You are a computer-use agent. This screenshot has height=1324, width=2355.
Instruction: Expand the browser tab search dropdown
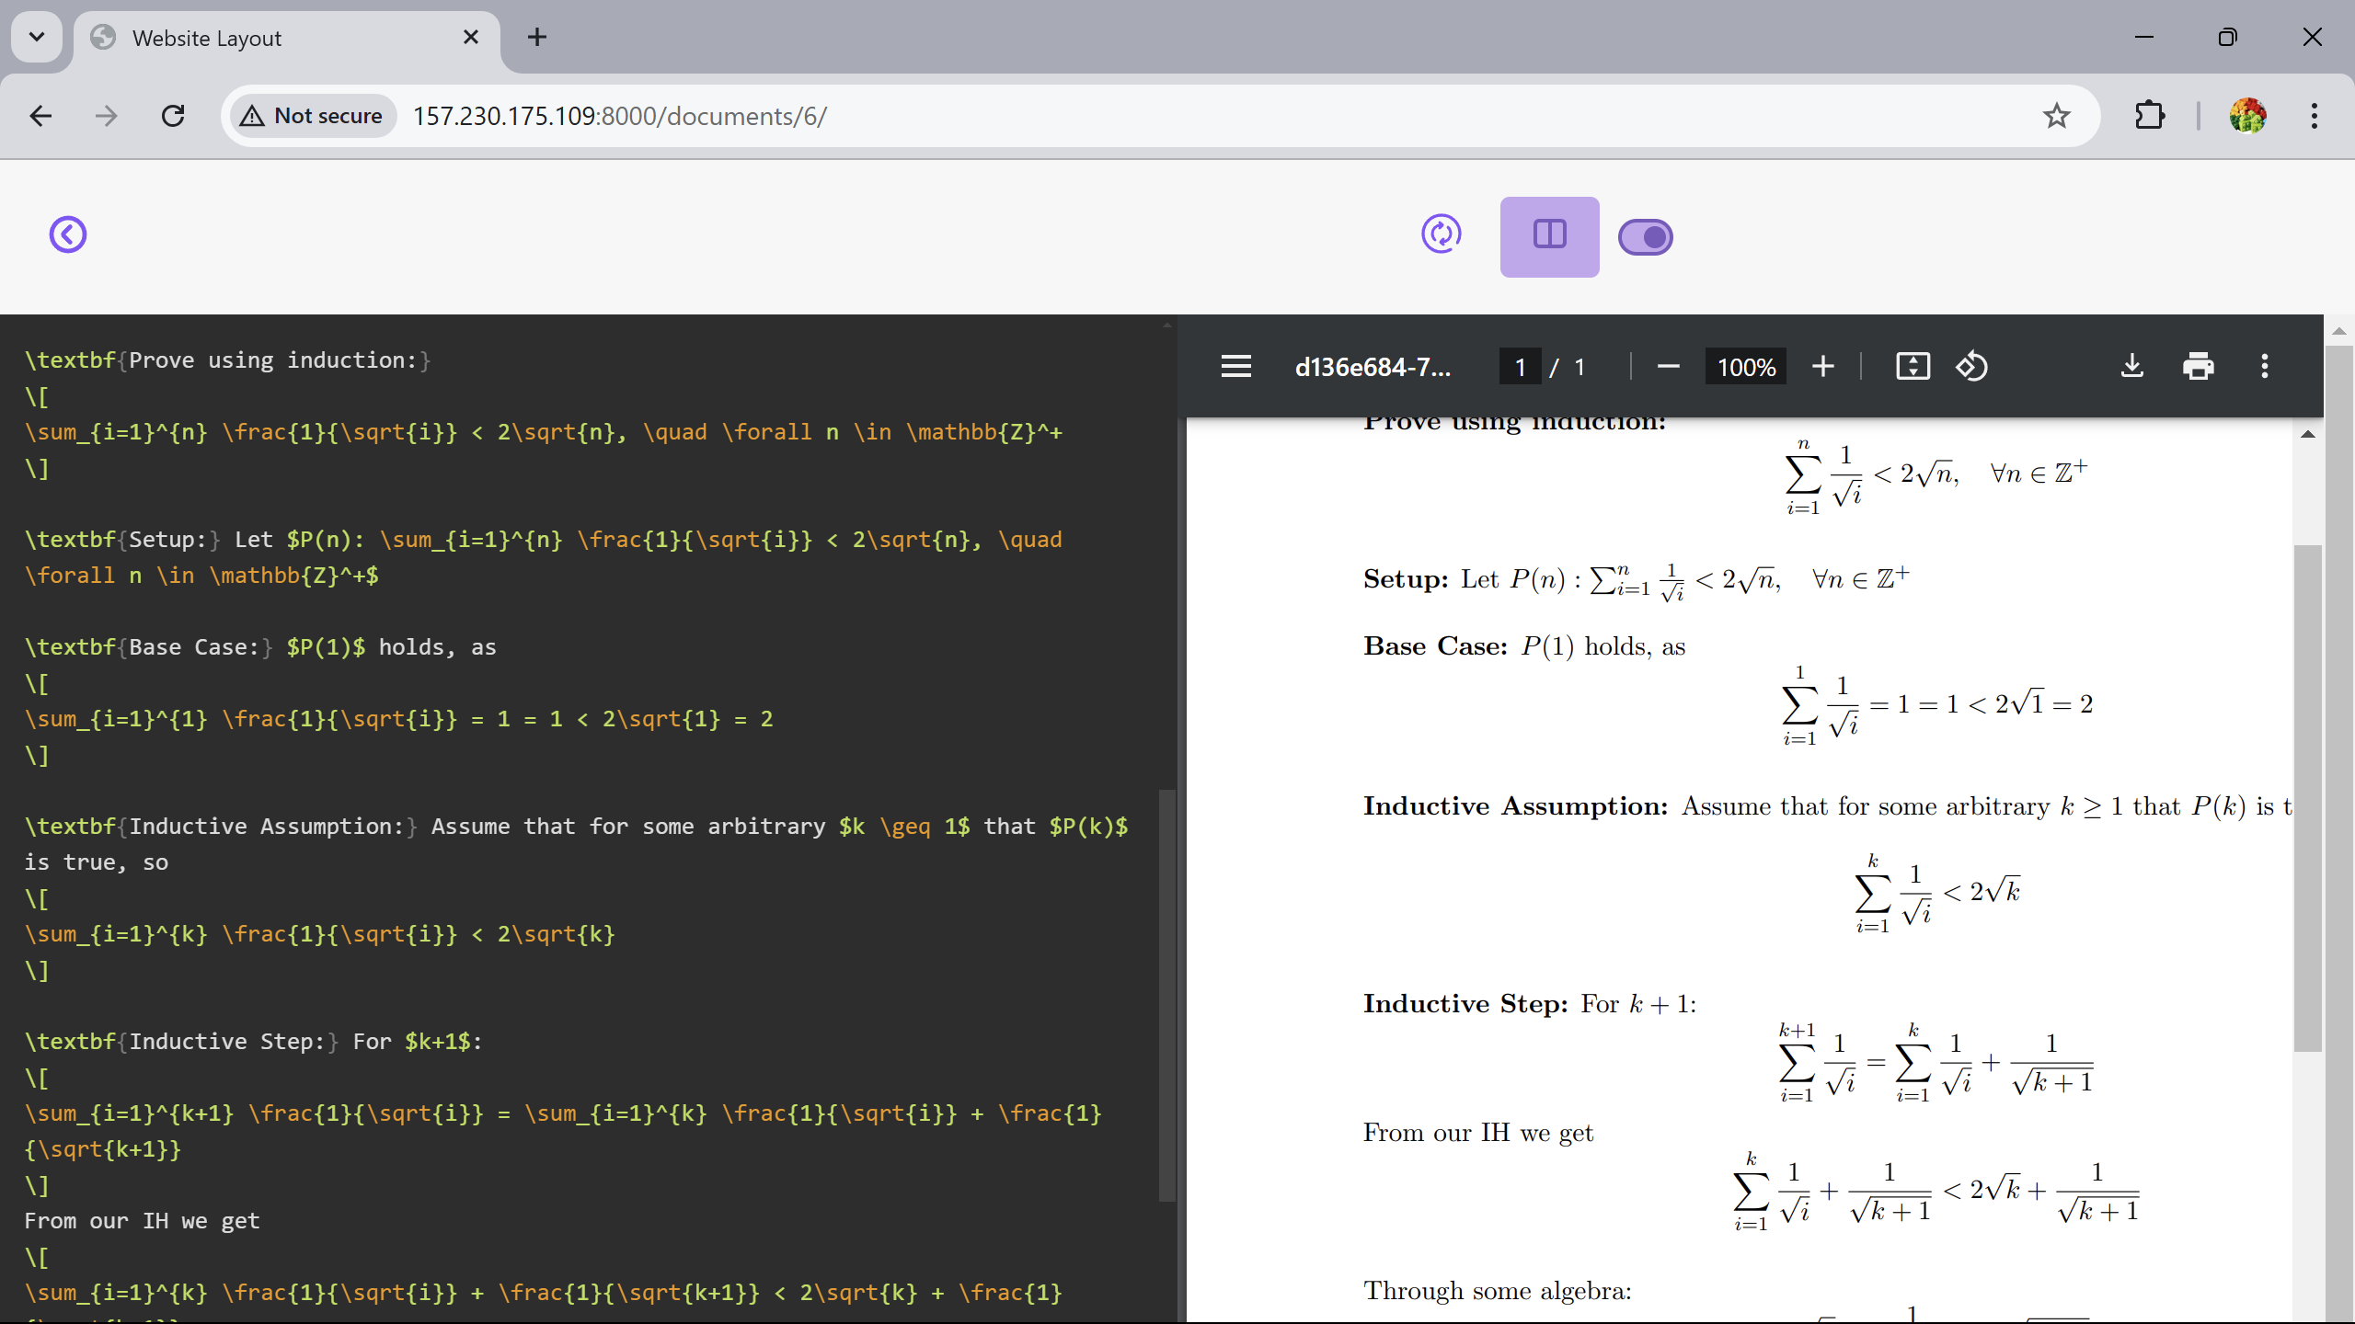pos(37,37)
